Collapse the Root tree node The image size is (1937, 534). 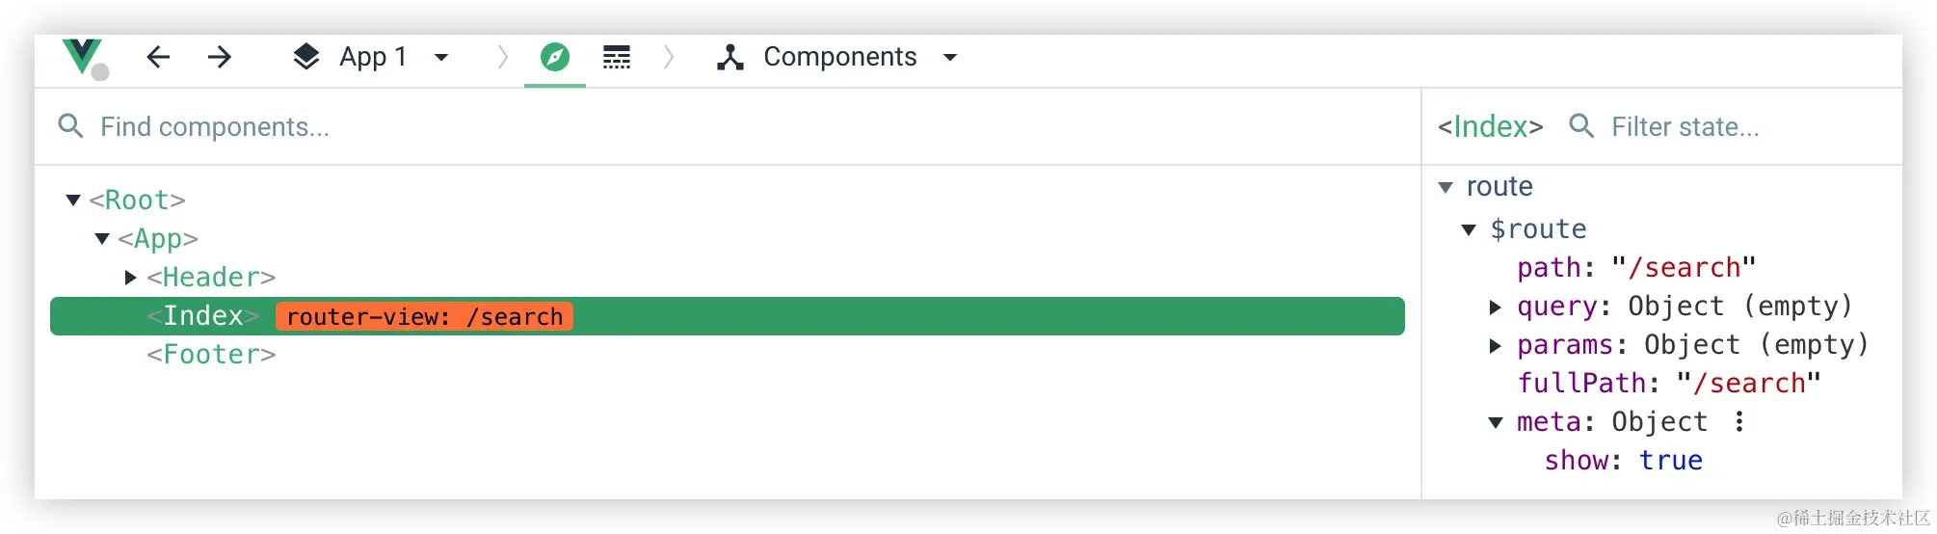pyautogui.click(x=73, y=200)
